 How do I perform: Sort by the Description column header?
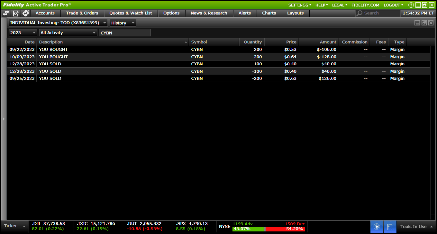113,42
